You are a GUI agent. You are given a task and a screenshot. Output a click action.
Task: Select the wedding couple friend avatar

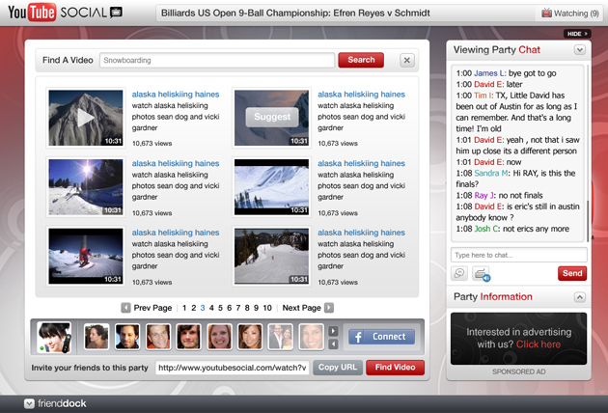(281, 337)
